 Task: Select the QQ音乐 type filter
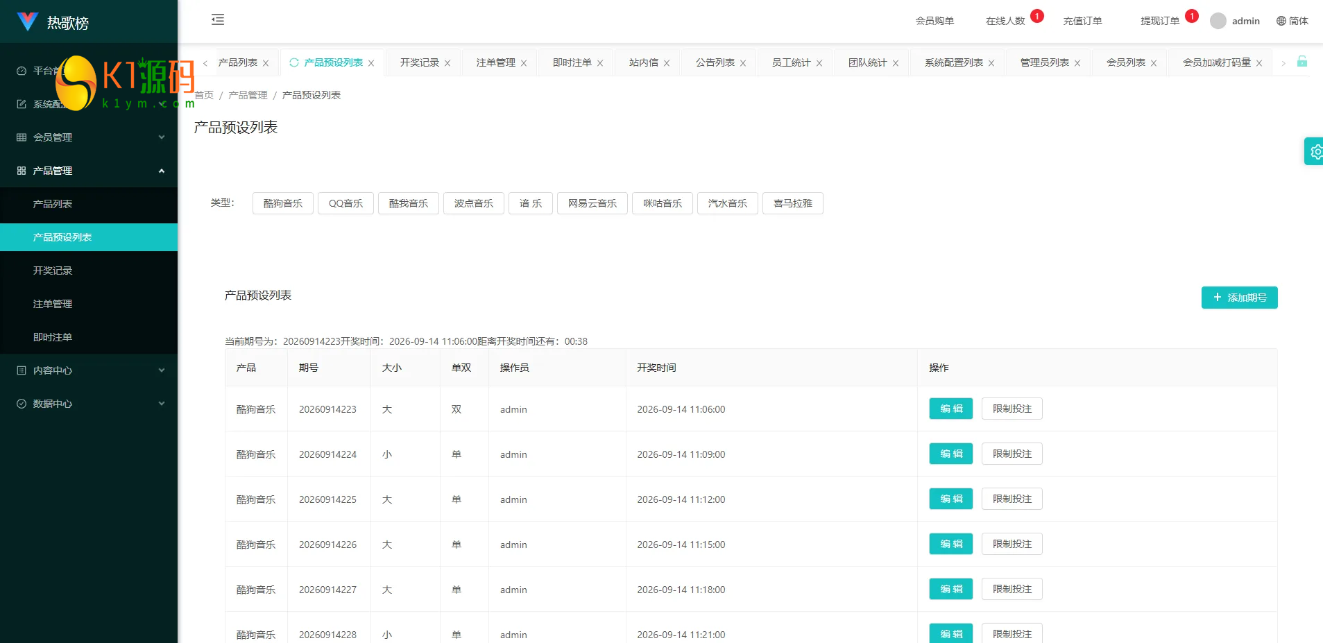[345, 203]
